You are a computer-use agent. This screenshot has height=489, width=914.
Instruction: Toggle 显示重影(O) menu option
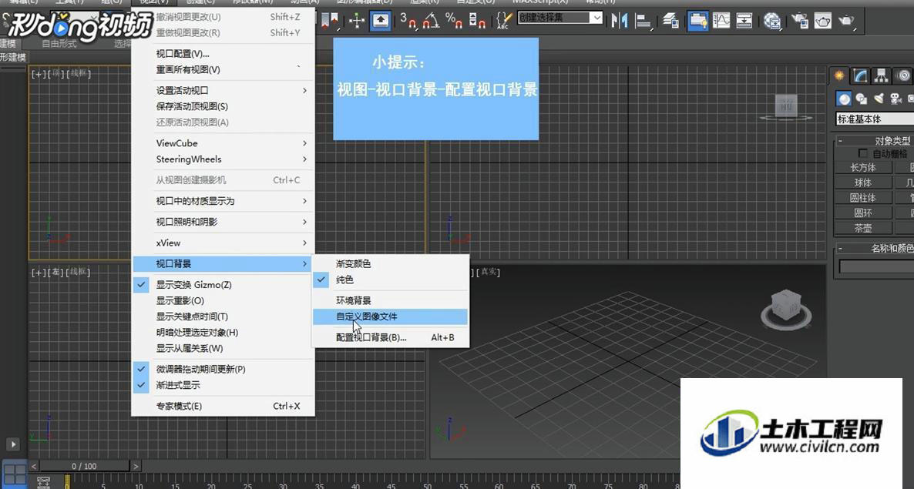click(223, 300)
